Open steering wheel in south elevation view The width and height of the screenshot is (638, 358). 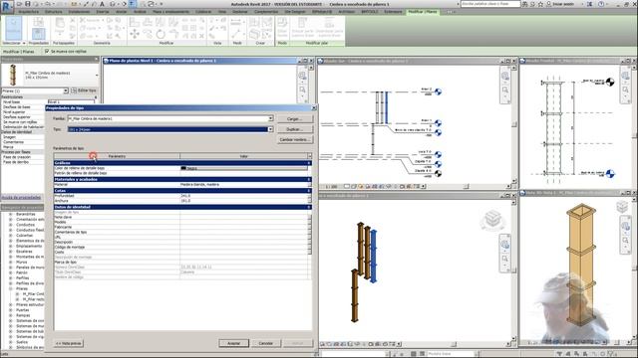click(505, 76)
